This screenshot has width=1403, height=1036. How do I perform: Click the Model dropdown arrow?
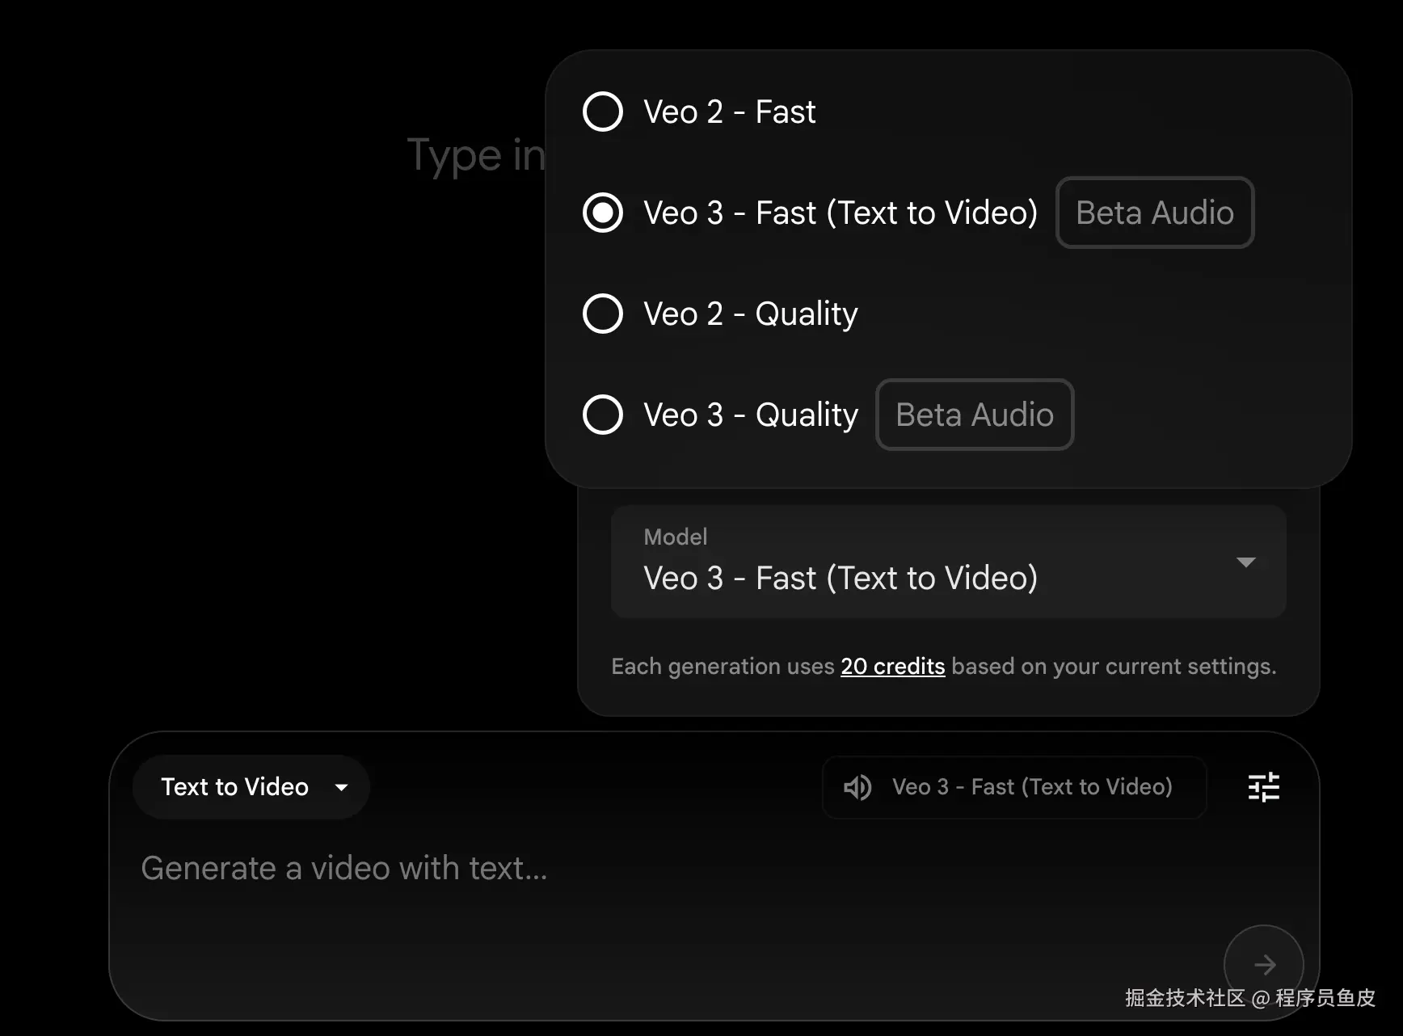pos(1245,562)
